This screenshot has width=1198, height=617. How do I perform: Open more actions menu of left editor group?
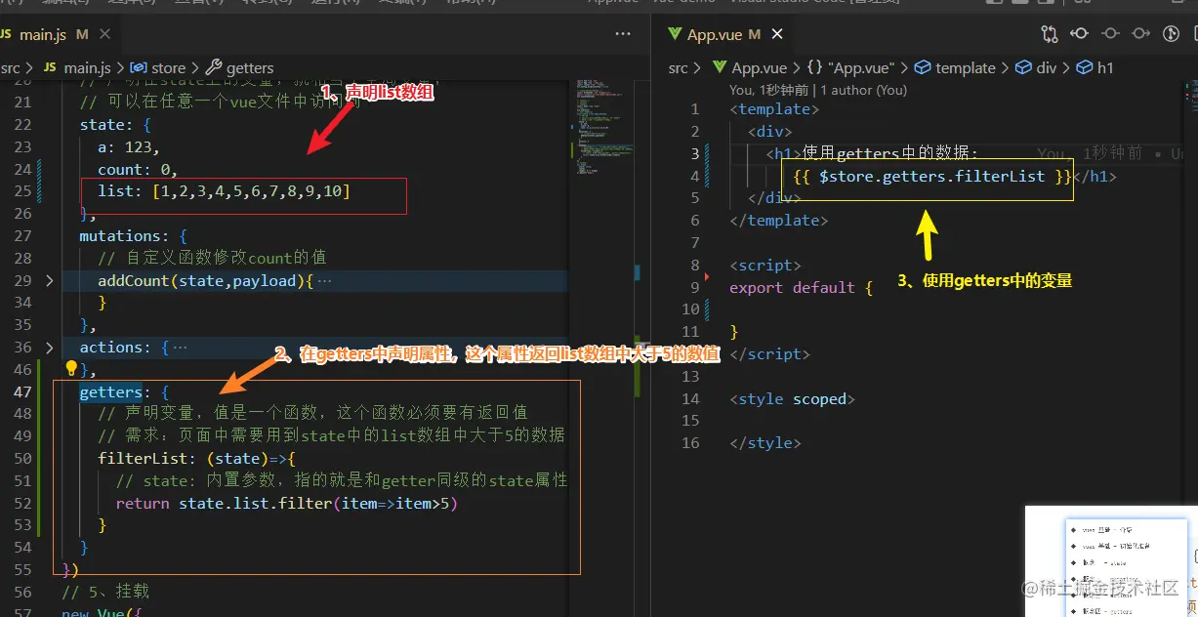[x=623, y=34]
